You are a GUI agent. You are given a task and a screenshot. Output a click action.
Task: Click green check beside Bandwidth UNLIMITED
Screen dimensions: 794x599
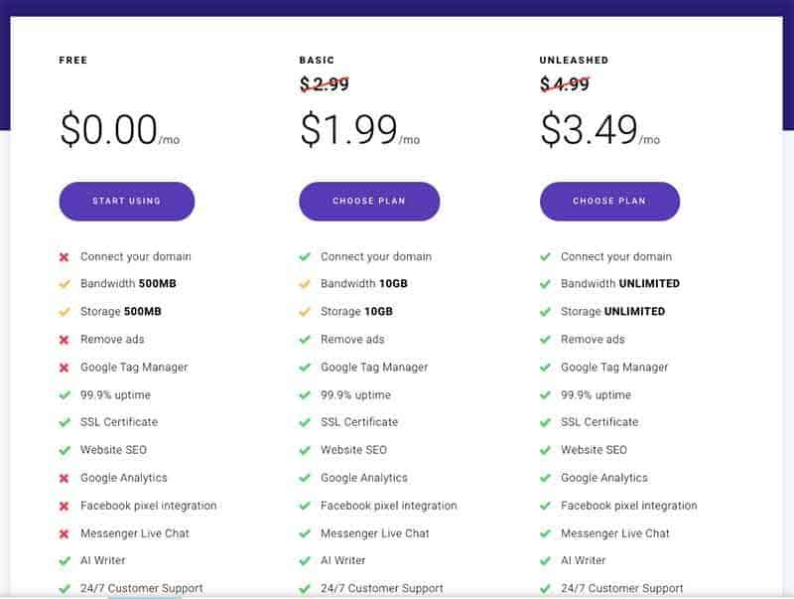545,284
